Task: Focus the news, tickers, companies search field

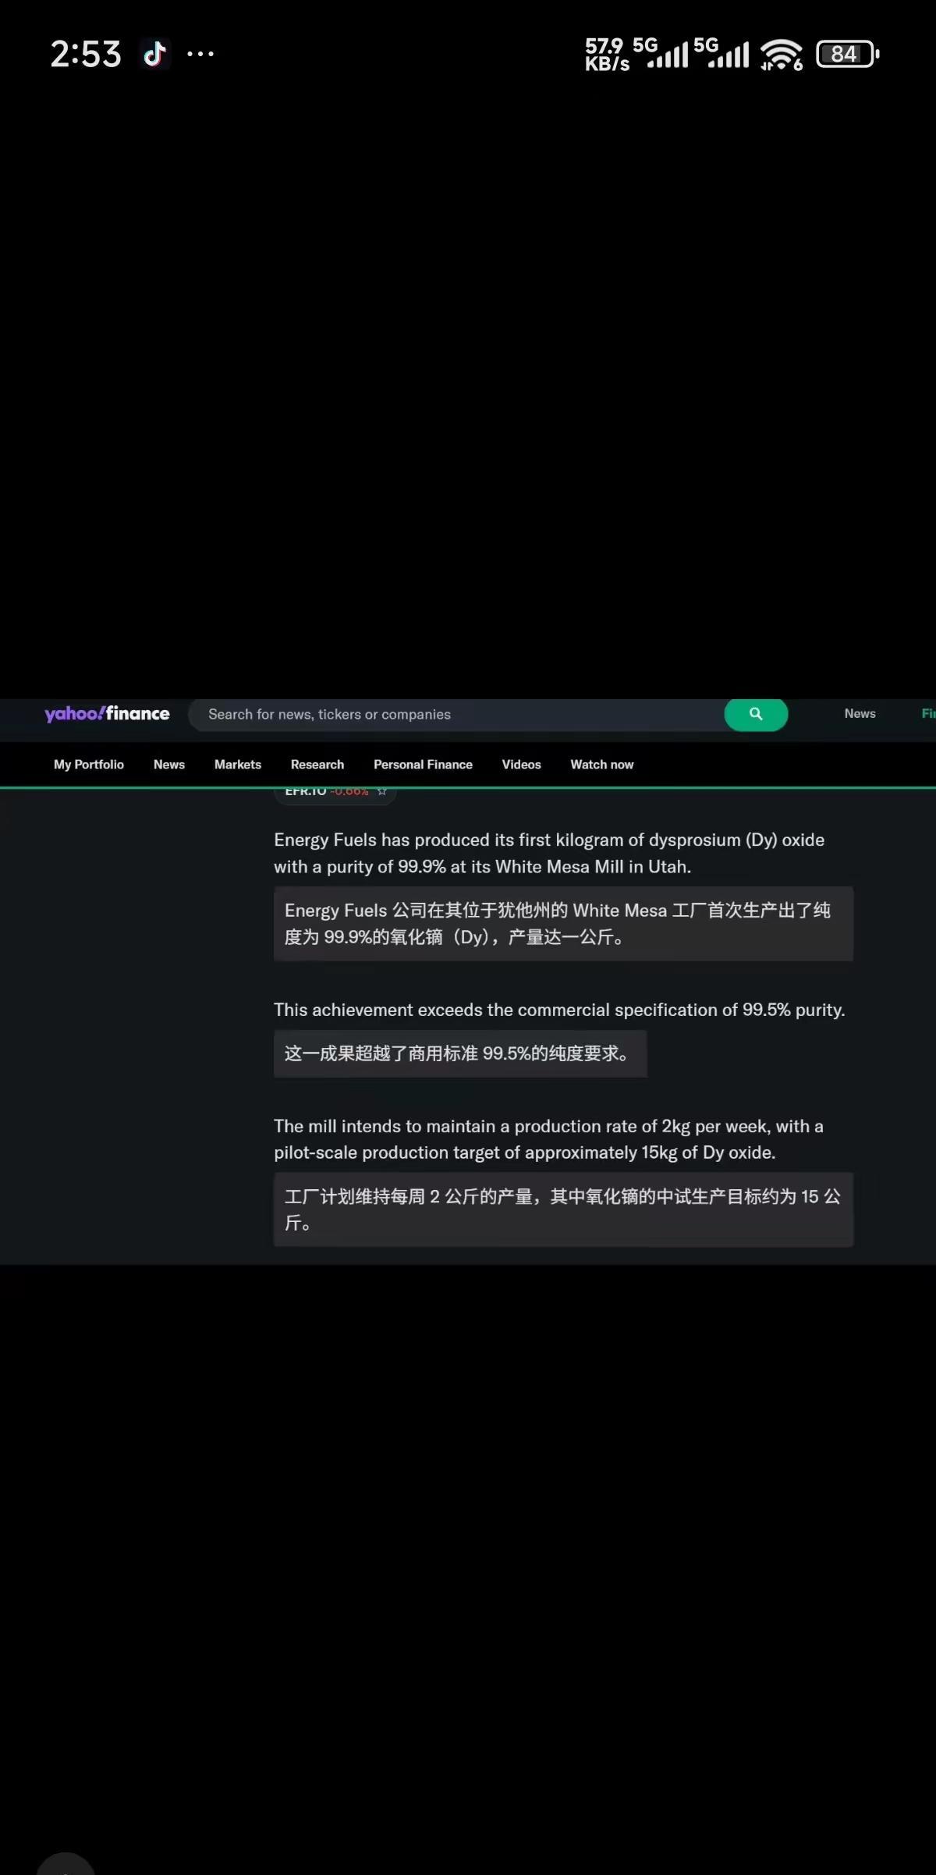Action: coord(456,715)
